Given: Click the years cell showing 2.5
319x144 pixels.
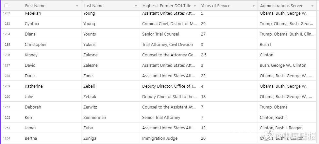Looking at the screenshot, I should click(x=204, y=55).
